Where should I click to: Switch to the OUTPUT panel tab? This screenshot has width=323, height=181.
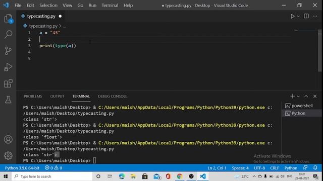[x=57, y=96]
